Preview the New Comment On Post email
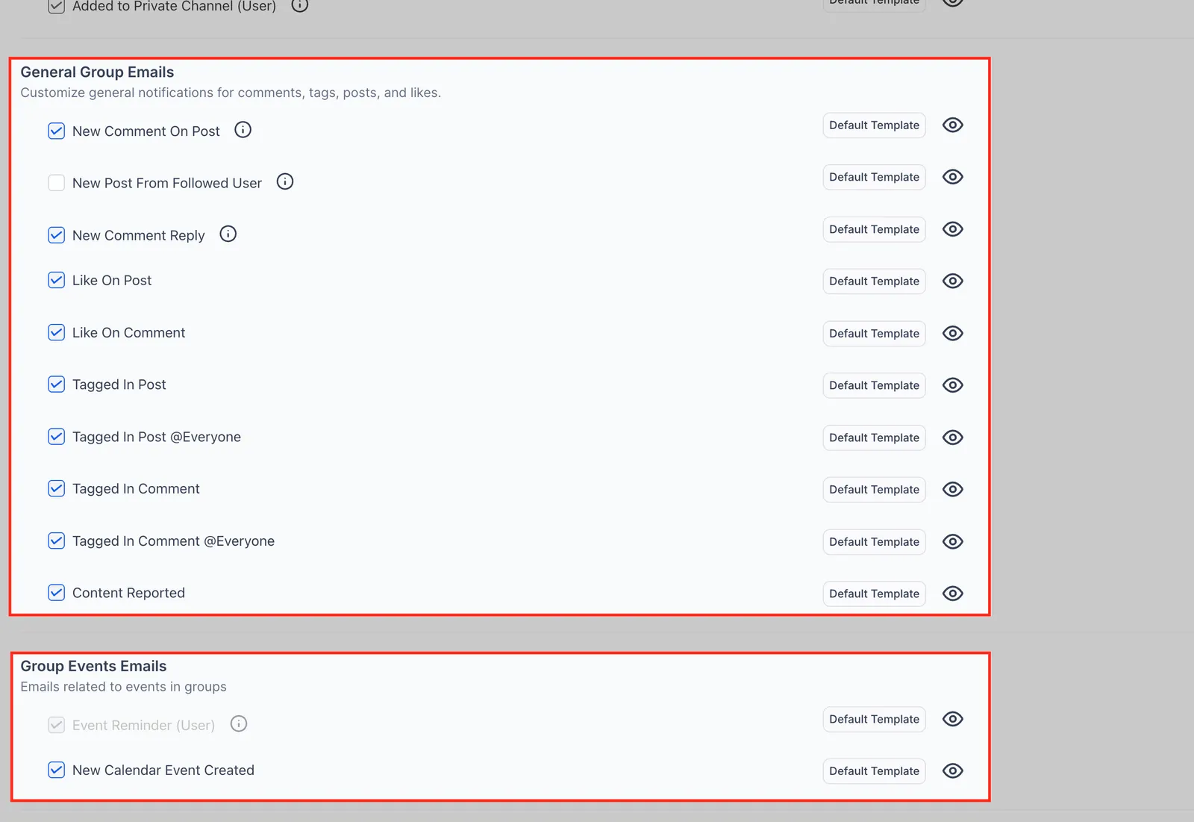The image size is (1194, 822). pos(952,125)
